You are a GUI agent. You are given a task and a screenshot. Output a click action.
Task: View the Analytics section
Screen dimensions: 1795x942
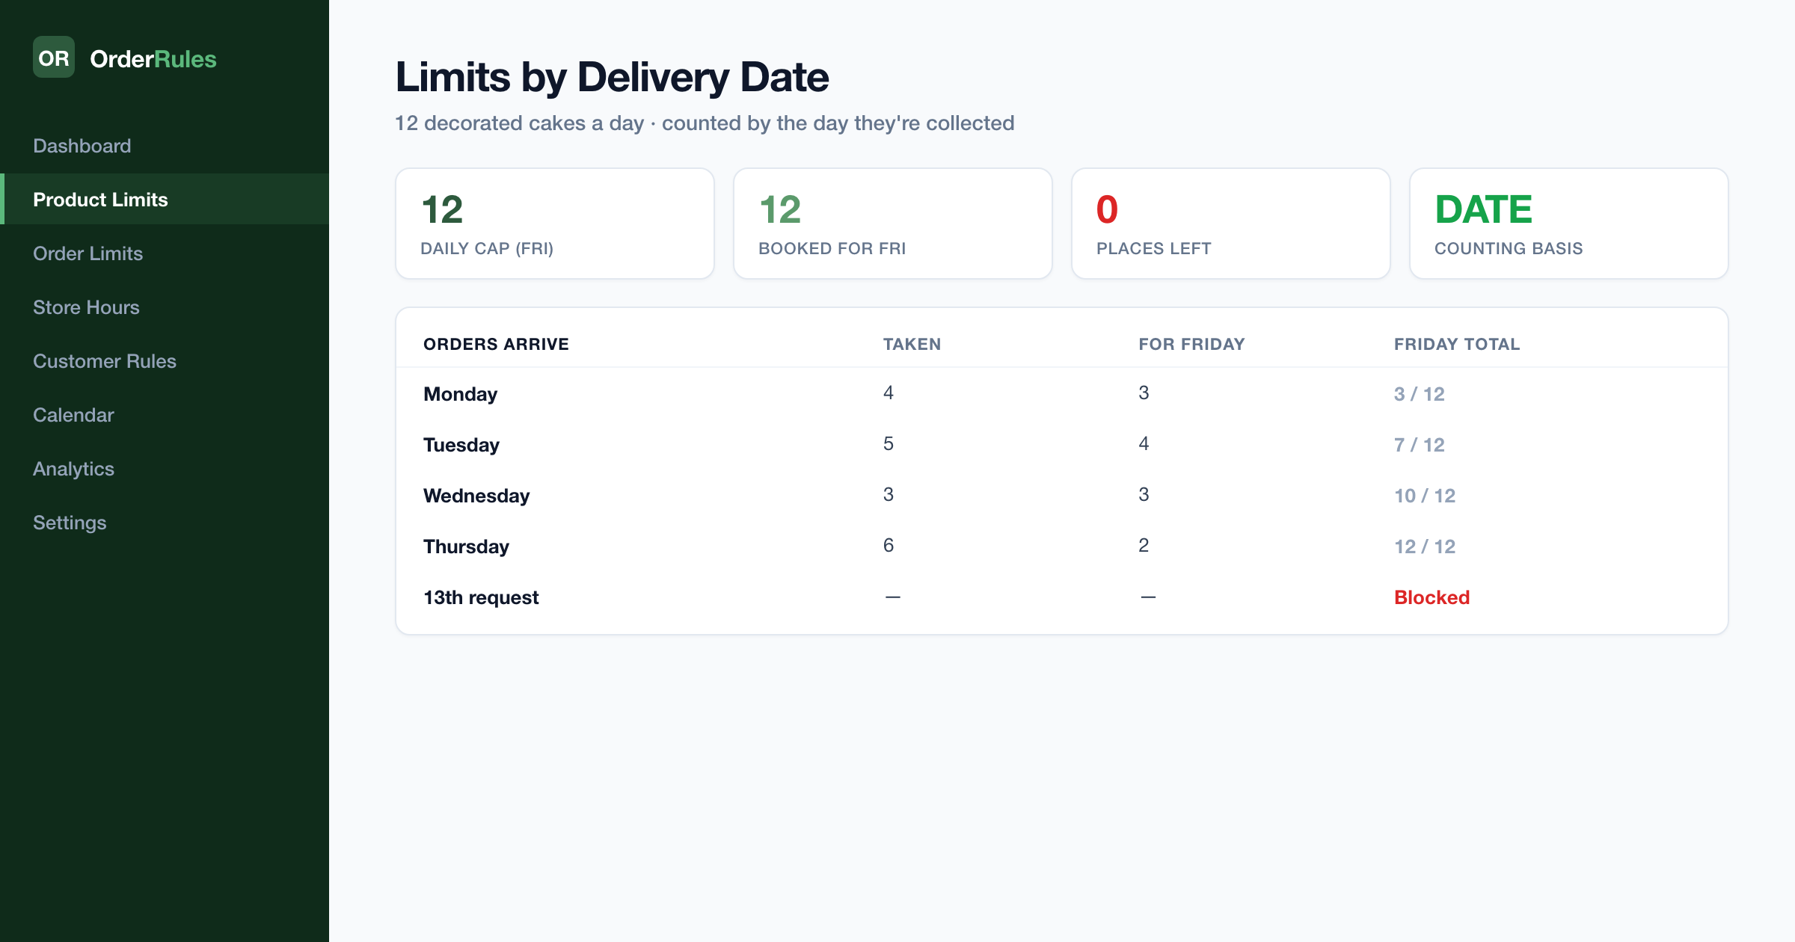point(165,469)
